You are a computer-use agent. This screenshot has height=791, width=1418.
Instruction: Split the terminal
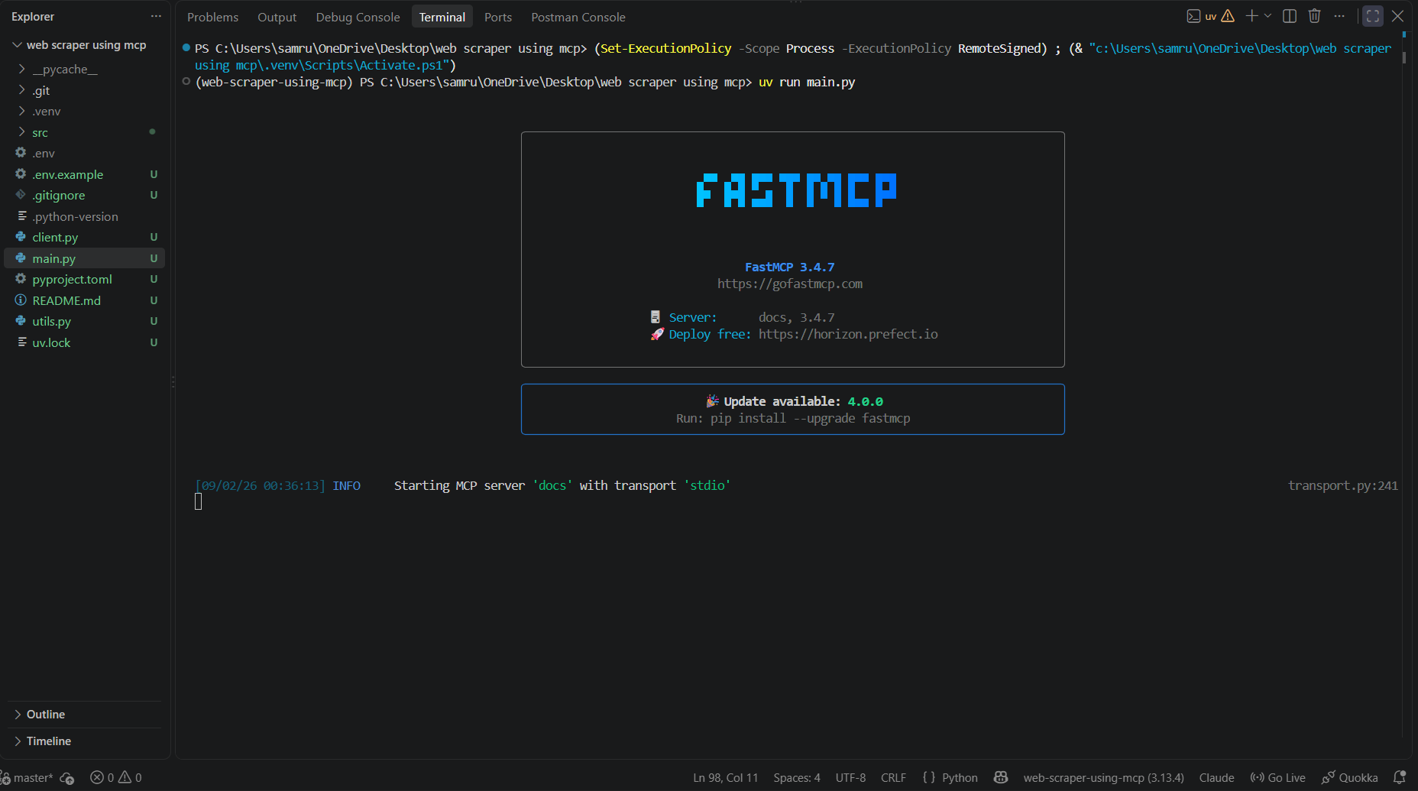coord(1290,16)
